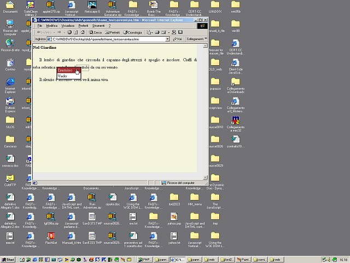Image resolution: width=350 pixels, height=263 pixels.
Task: Click the page scrollbar down arrow
Action: [x=205, y=178]
